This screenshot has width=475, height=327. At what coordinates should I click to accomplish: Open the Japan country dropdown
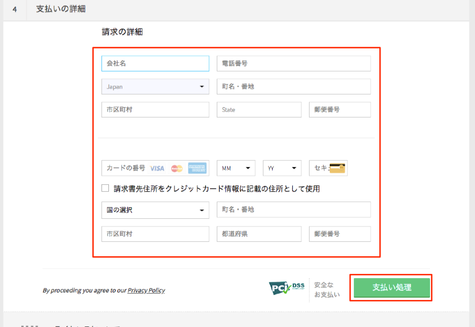point(154,87)
